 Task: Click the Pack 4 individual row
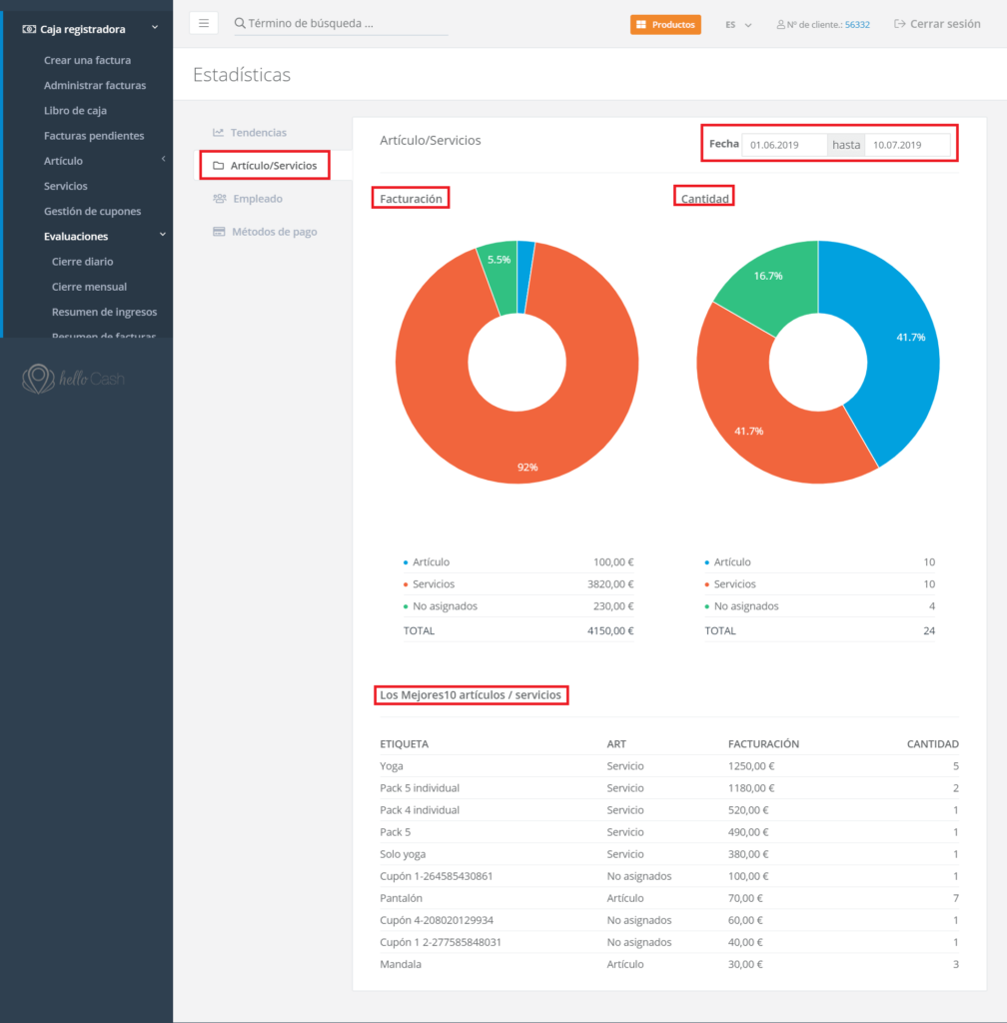pos(669,810)
